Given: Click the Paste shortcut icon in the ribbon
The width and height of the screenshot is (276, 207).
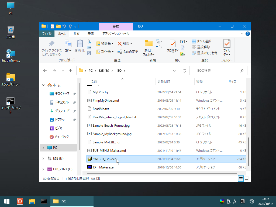Looking at the screenshot, I should click(x=89, y=53).
